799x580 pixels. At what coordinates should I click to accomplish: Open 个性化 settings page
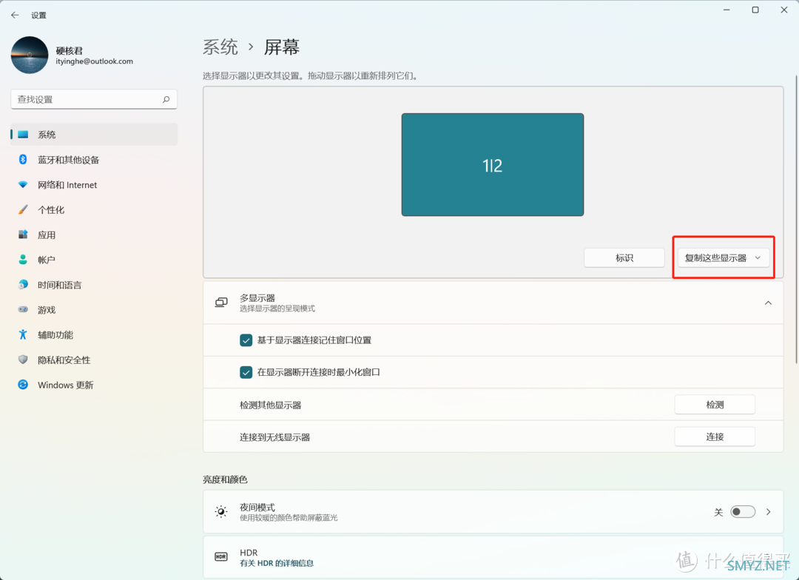tap(94, 209)
